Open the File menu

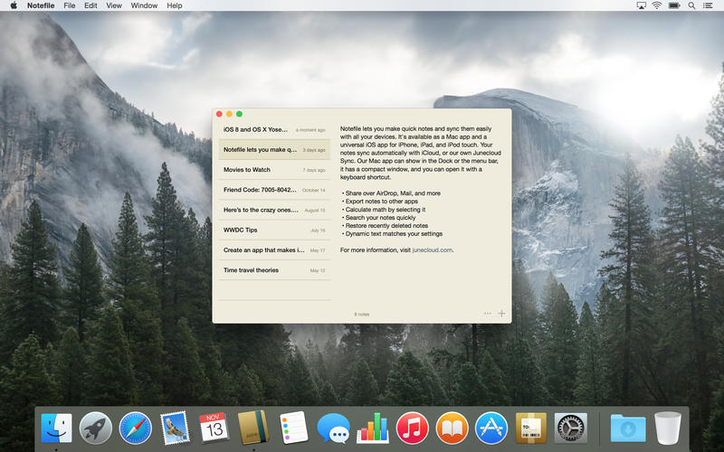coord(70,5)
